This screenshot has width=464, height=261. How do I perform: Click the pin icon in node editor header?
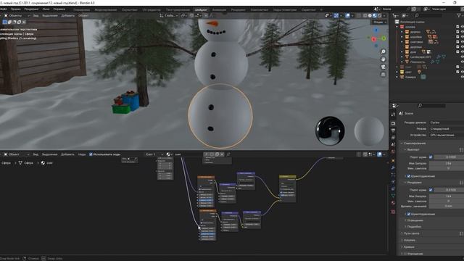pos(228,154)
